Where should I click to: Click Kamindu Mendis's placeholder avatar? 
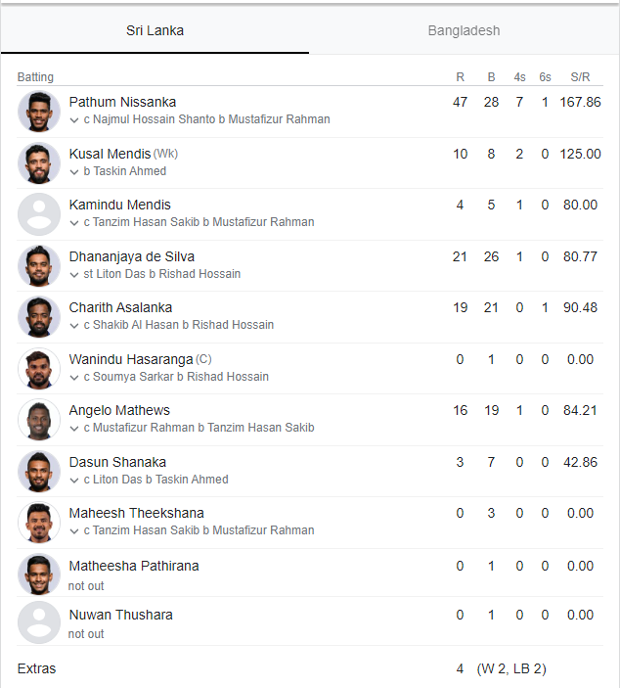click(39, 214)
